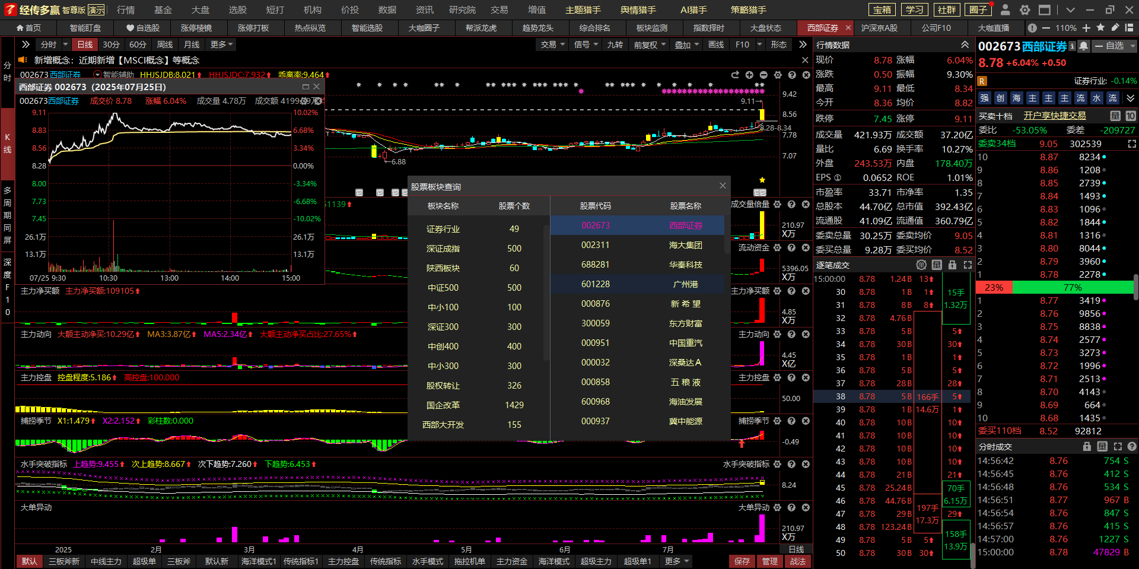This screenshot has height=569, width=1139.
Task: Click the 画线 drawing button
Action: pos(716,44)
